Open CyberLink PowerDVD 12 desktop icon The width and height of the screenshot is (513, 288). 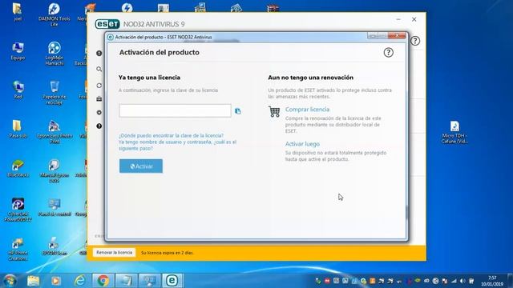point(18,210)
